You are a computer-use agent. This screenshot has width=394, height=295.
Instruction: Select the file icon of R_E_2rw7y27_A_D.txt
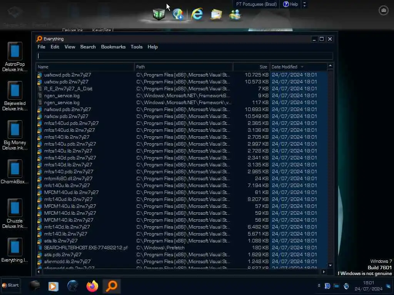point(40,89)
